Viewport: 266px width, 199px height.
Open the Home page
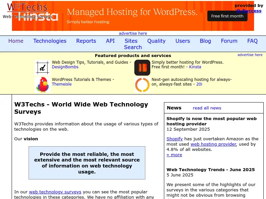[x=16, y=41]
